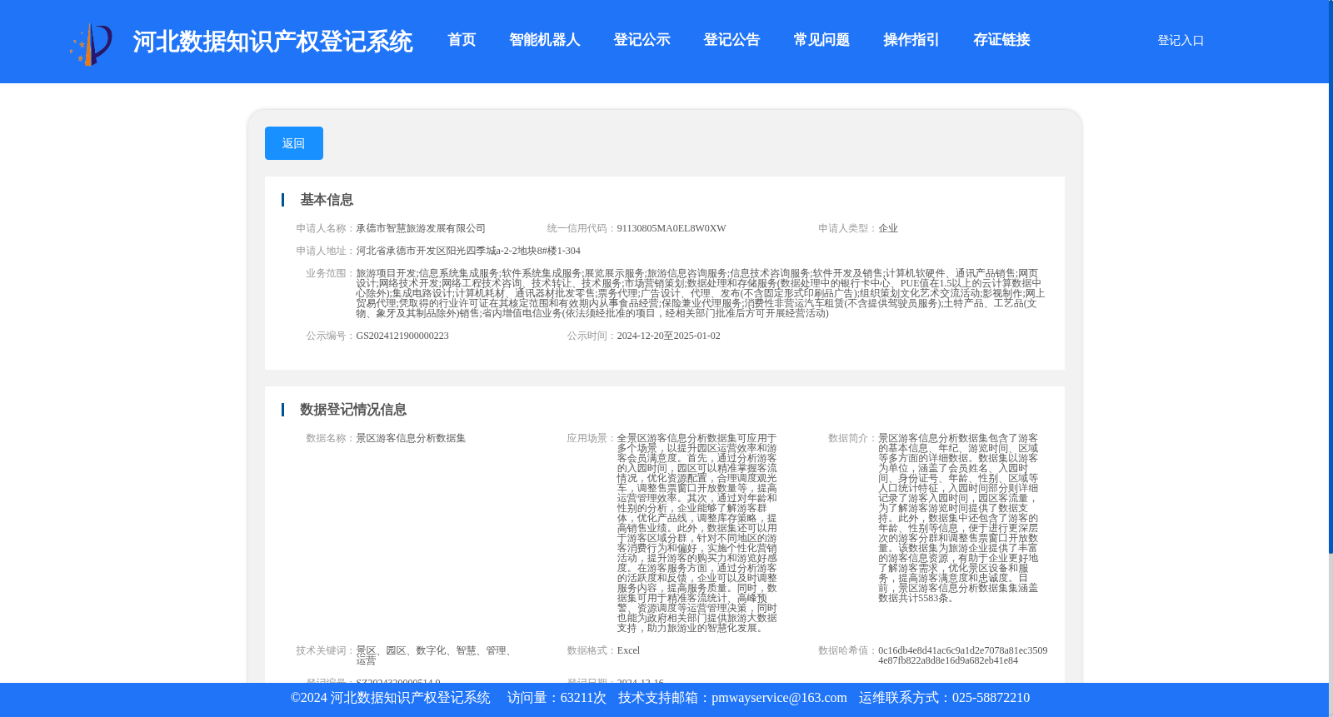Click the page vertical scrollbar
The height and width of the screenshot is (717, 1333).
pyautogui.click(x=1331, y=276)
